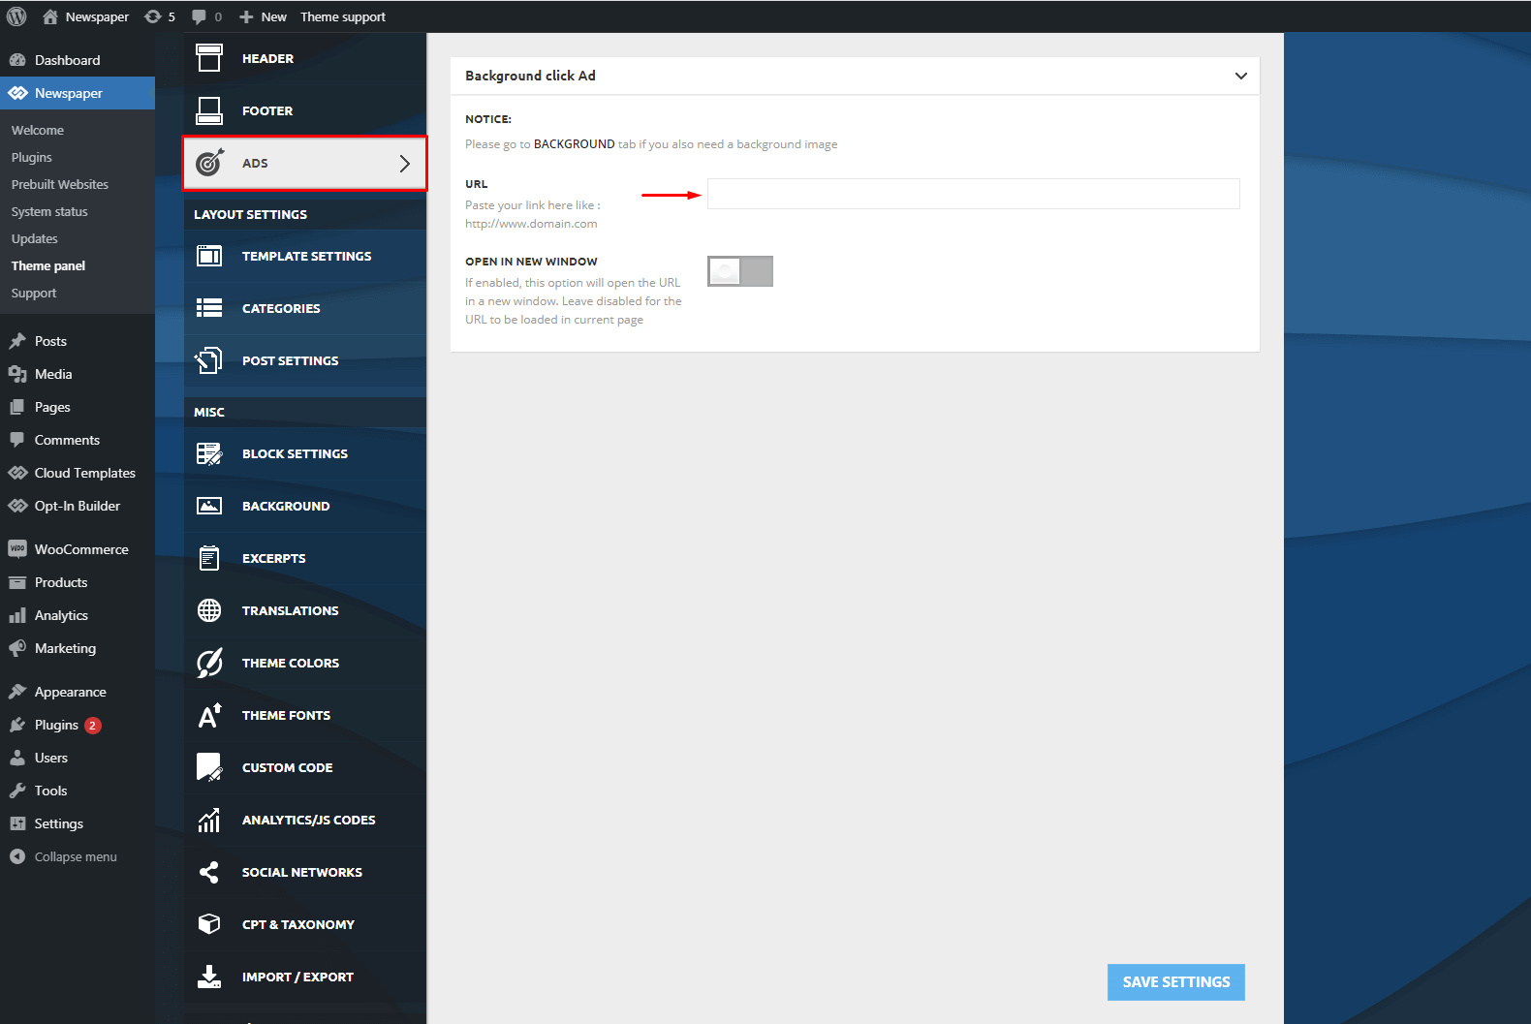Image resolution: width=1531 pixels, height=1024 pixels.
Task: Open the Opt-In Builder menu
Action: pos(78,506)
